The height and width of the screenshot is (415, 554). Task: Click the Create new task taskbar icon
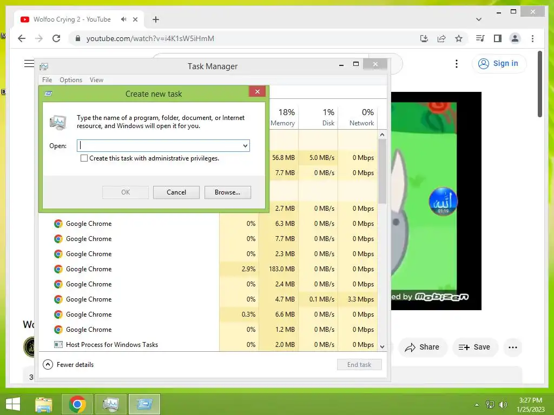144,404
